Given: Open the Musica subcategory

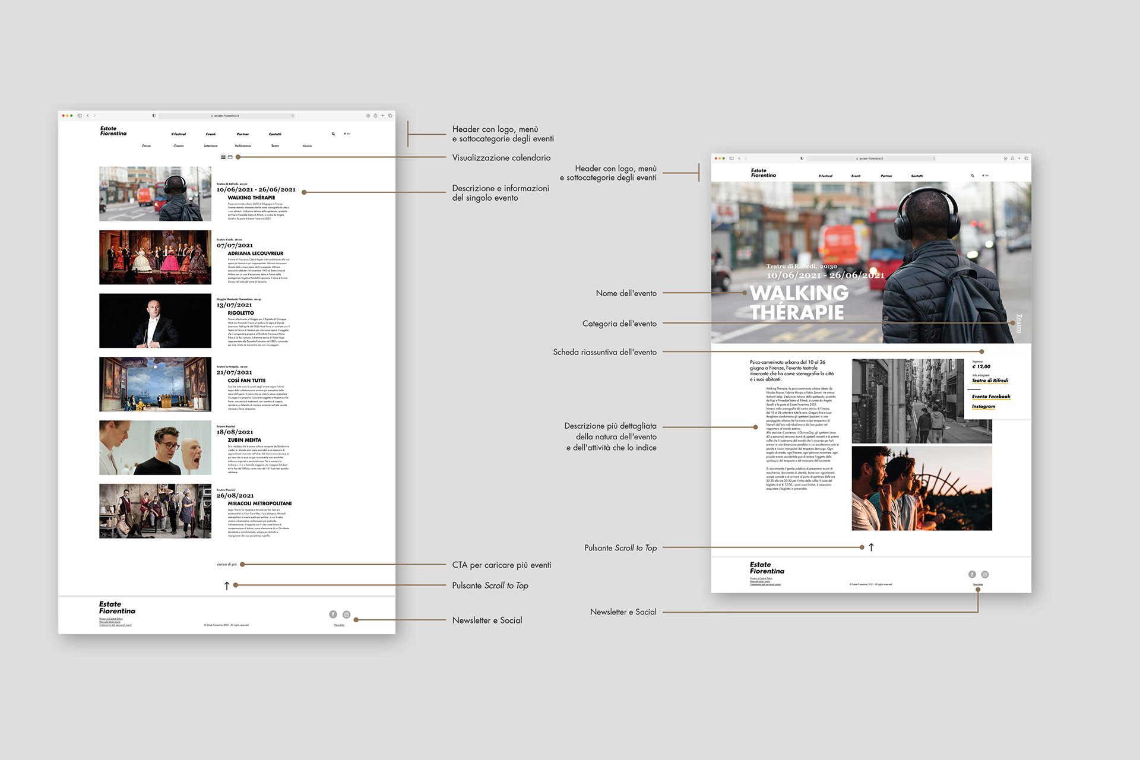Looking at the screenshot, I should click(307, 146).
